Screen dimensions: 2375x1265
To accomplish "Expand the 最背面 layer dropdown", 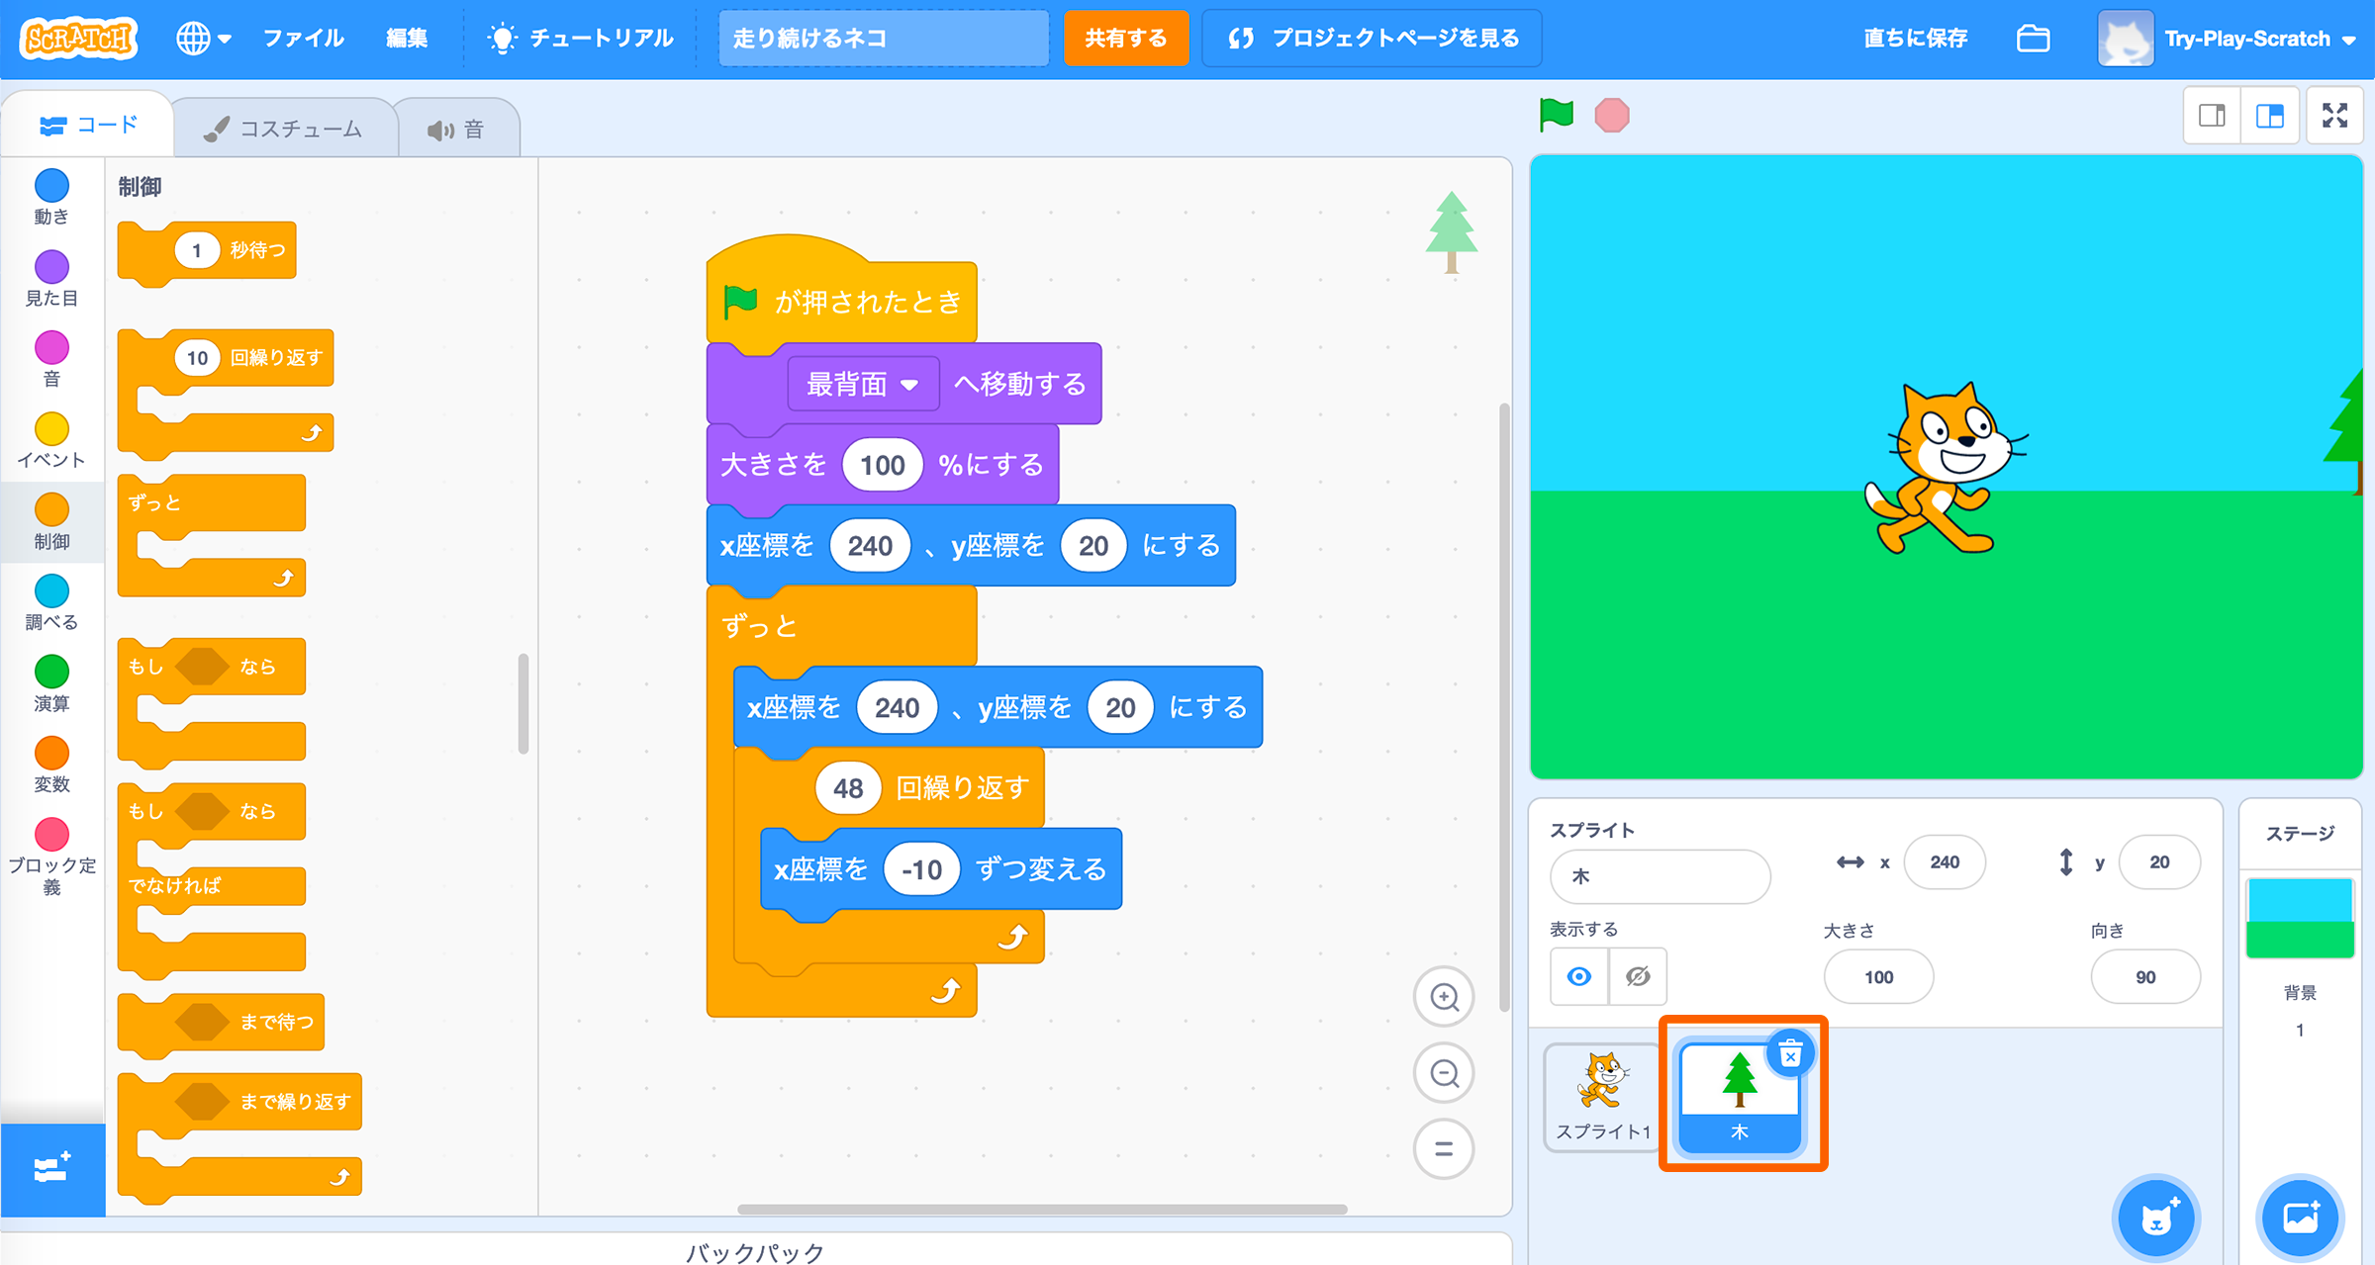I will click(863, 384).
